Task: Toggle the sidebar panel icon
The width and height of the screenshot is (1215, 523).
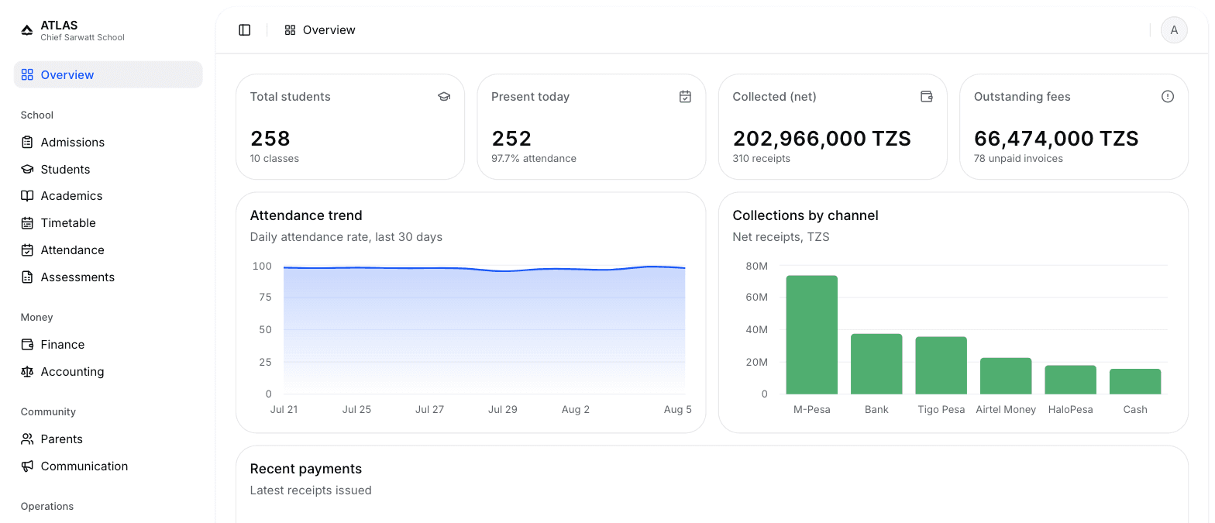Action: pyautogui.click(x=245, y=30)
